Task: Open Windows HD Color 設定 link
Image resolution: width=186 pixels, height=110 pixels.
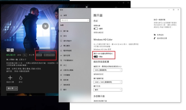Action: pos(102,49)
